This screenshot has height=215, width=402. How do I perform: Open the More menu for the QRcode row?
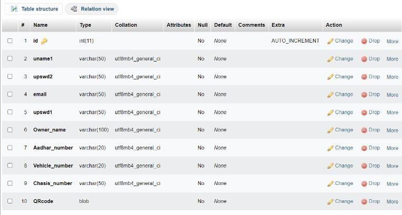pos(392,201)
